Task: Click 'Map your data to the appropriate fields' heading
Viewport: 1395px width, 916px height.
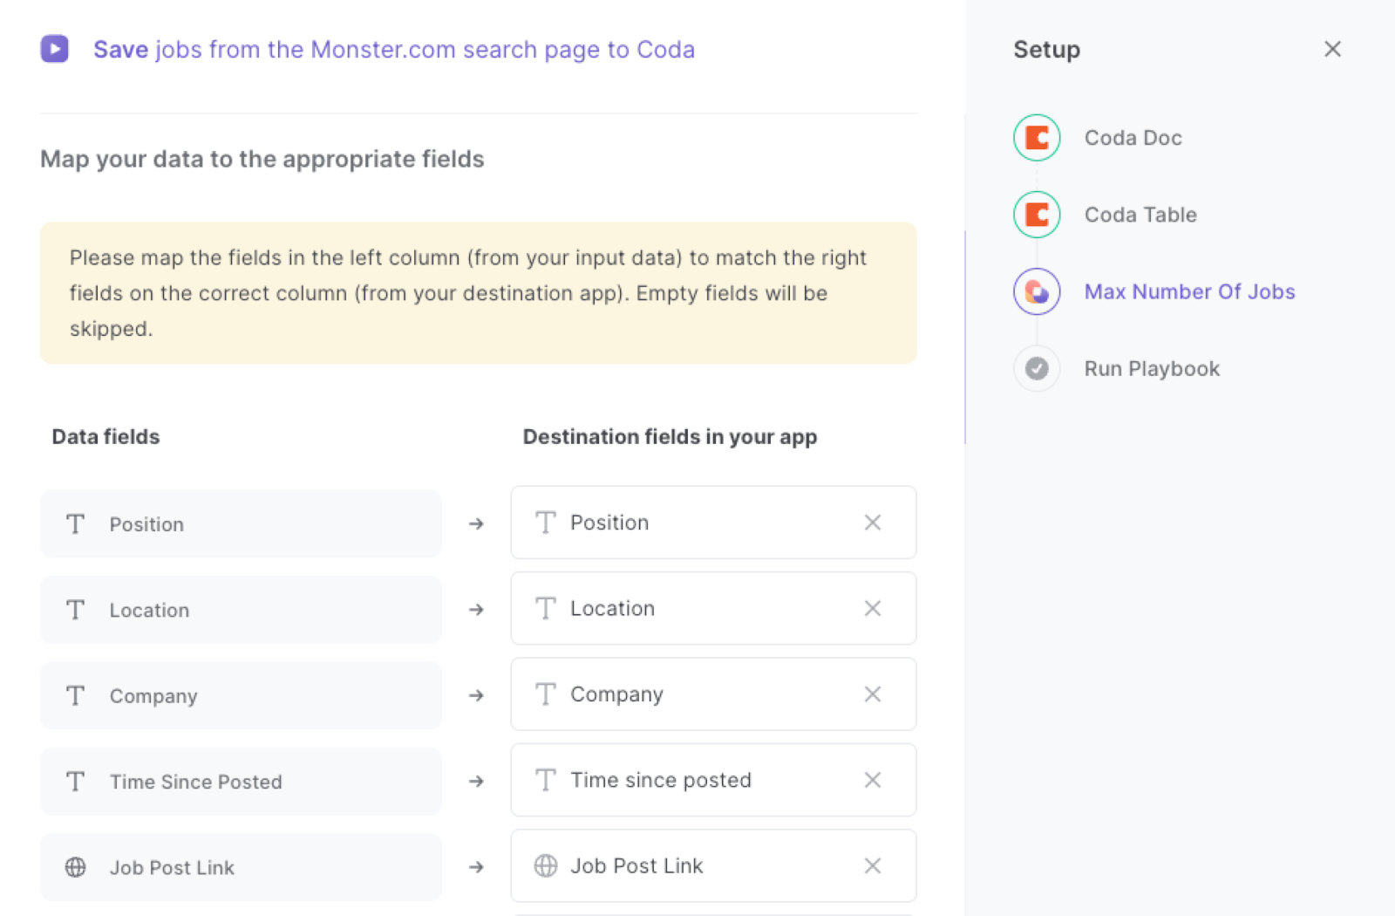Action: 262,159
